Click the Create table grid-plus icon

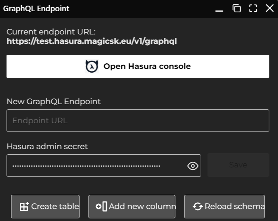point(24,206)
